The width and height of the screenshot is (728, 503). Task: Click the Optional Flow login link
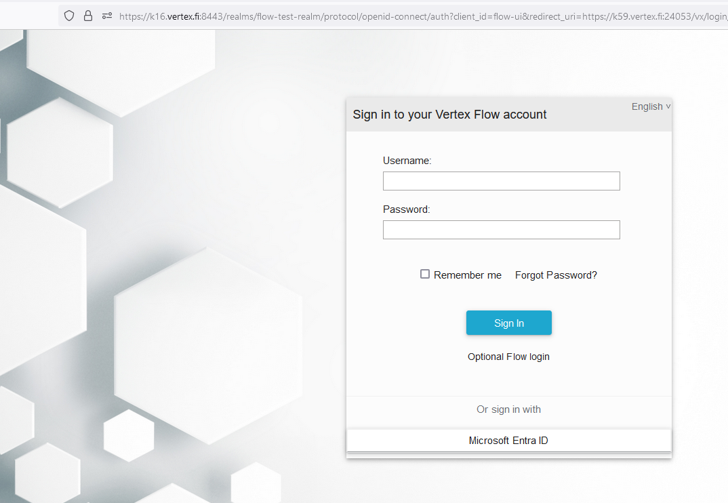pos(508,357)
